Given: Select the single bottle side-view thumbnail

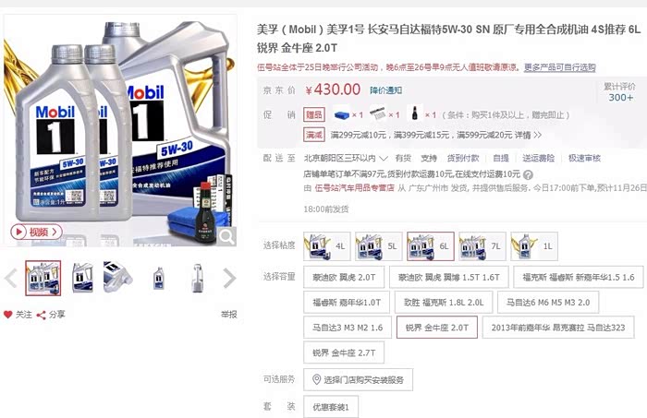Looking at the screenshot, I should coord(198,278).
